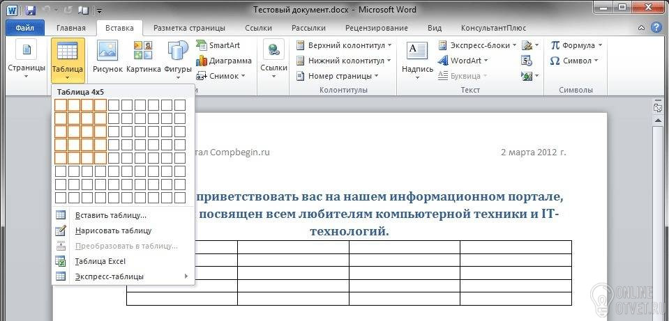Insert a chart with Диаграмма
This screenshot has height=321, width=669.
click(224, 61)
